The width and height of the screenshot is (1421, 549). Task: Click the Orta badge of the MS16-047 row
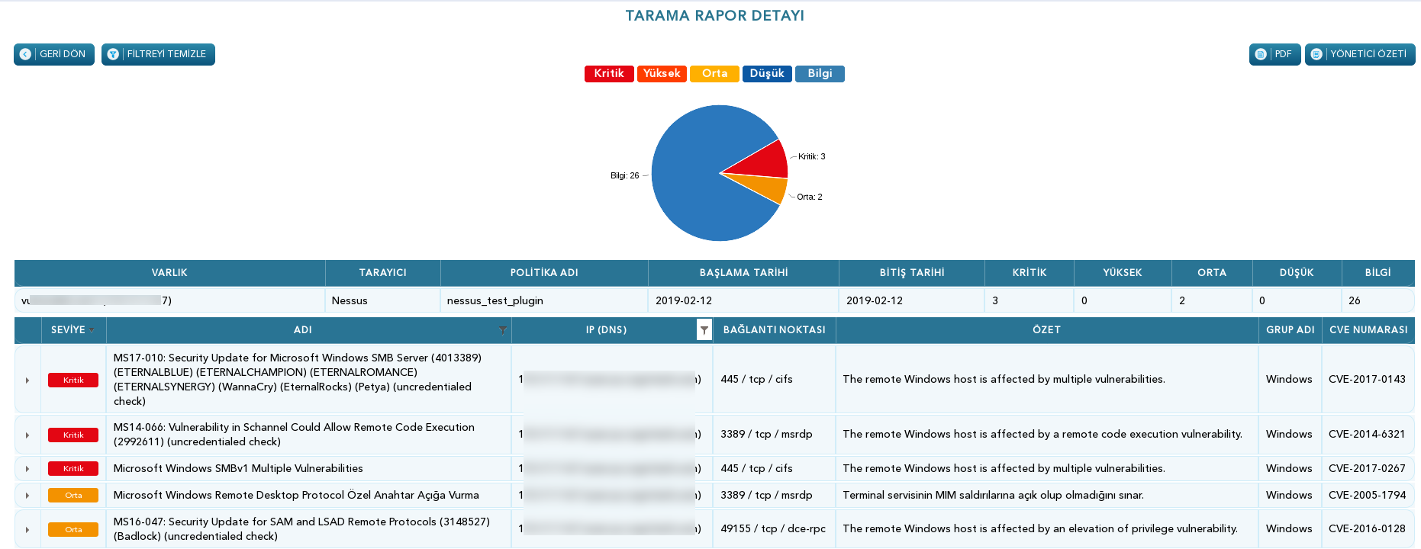[73, 529]
